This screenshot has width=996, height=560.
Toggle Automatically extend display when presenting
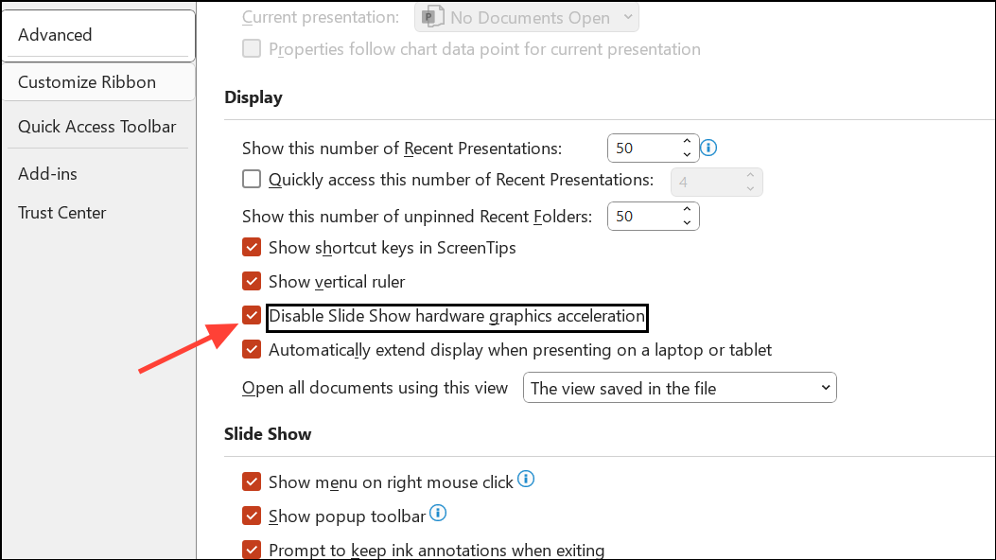point(252,350)
